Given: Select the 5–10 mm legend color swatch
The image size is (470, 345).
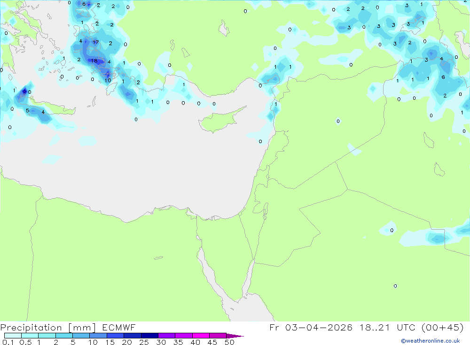Looking at the screenshot, I should coord(81,336).
